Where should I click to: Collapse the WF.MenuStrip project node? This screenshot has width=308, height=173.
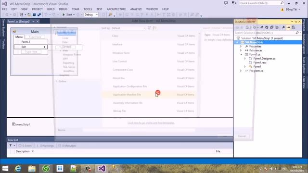[237, 42]
